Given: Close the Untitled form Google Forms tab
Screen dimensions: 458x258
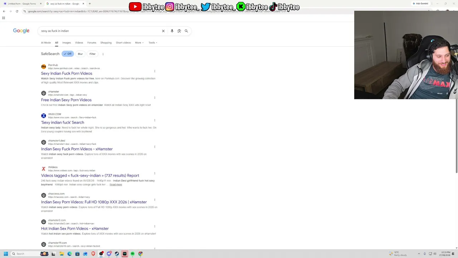Looking at the screenshot, I should 41,4.
